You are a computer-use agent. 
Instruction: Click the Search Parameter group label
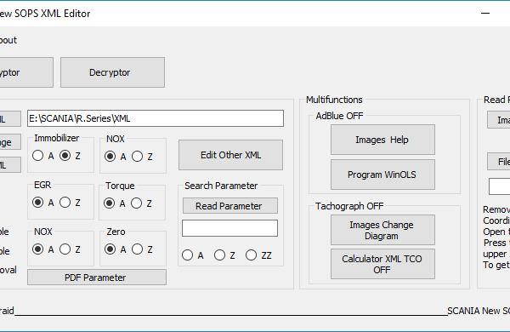(221, 186)
